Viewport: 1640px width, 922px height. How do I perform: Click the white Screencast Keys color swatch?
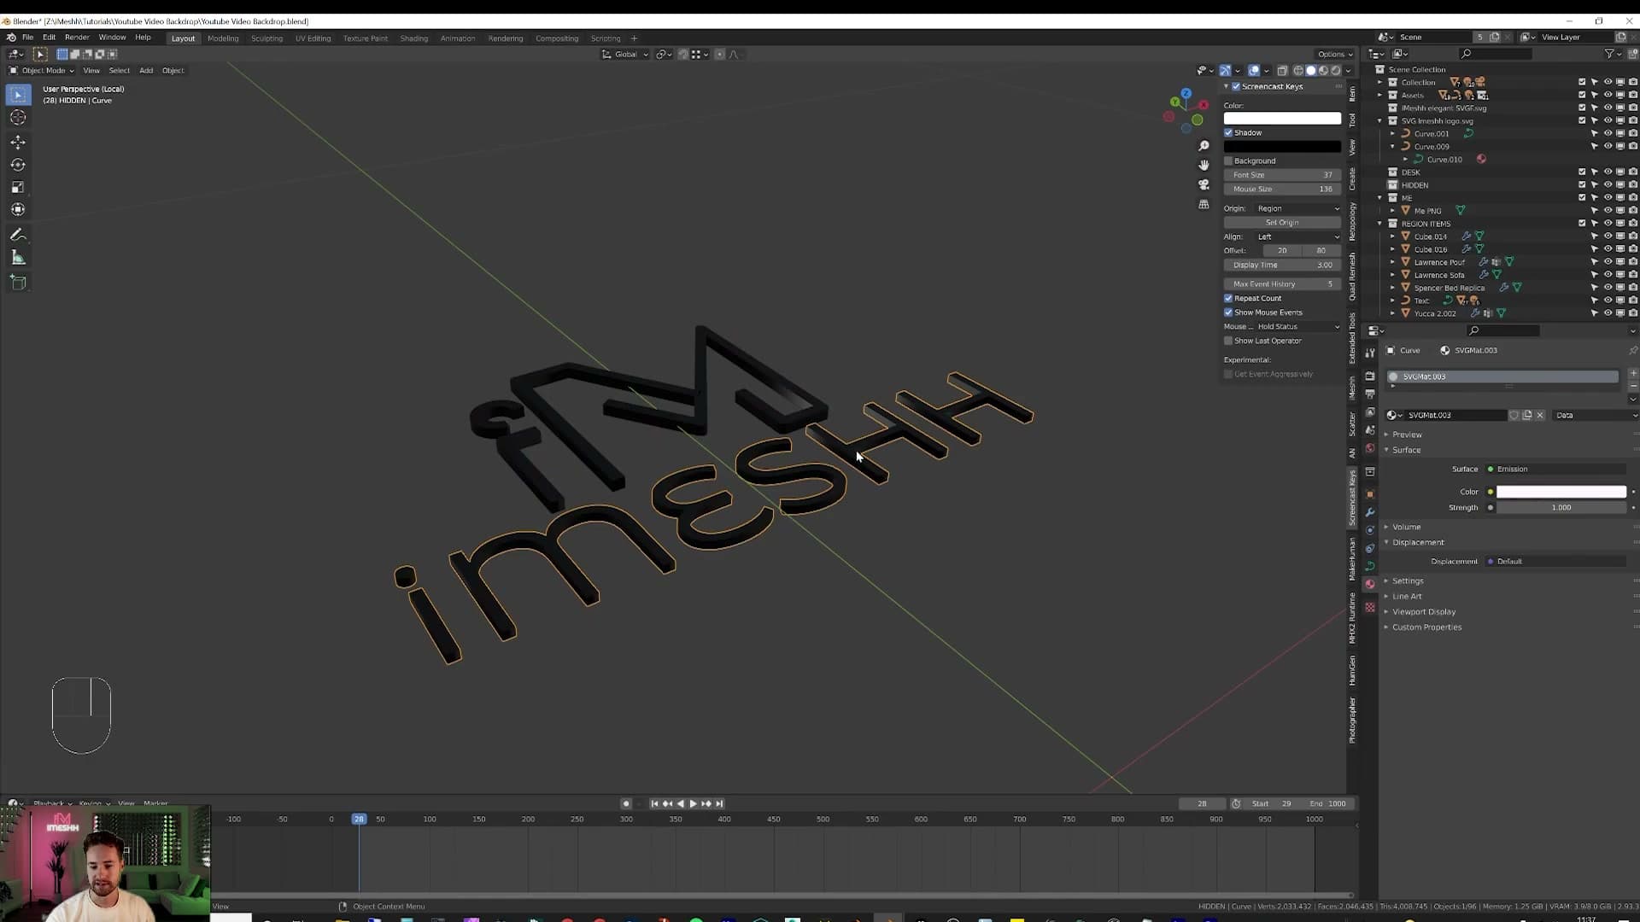1282,119
